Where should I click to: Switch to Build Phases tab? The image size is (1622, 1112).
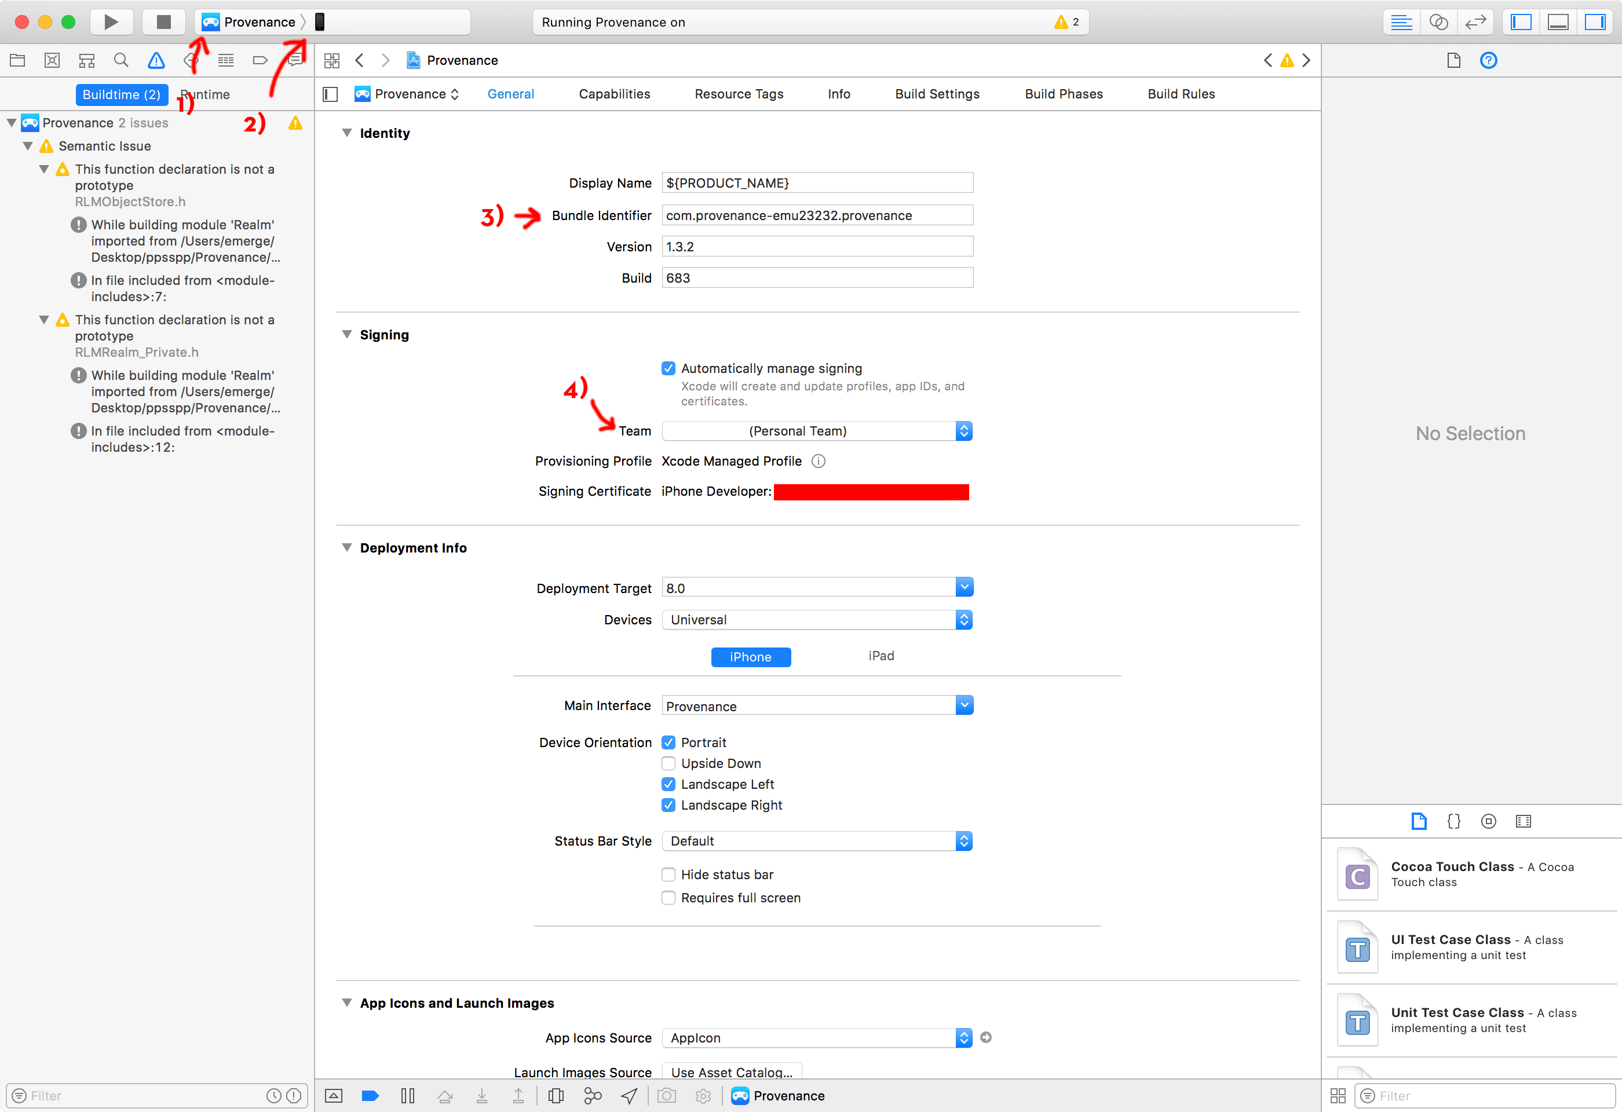click(x=1062, y=93)
